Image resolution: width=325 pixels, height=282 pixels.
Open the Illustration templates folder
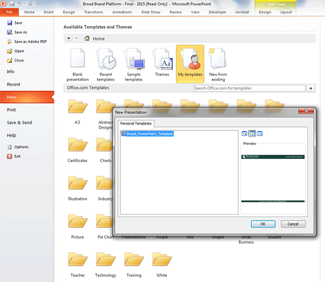click(x=77, y=188)
